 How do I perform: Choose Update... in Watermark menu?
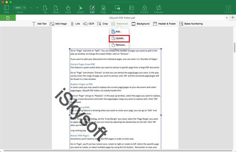[119, 38]
